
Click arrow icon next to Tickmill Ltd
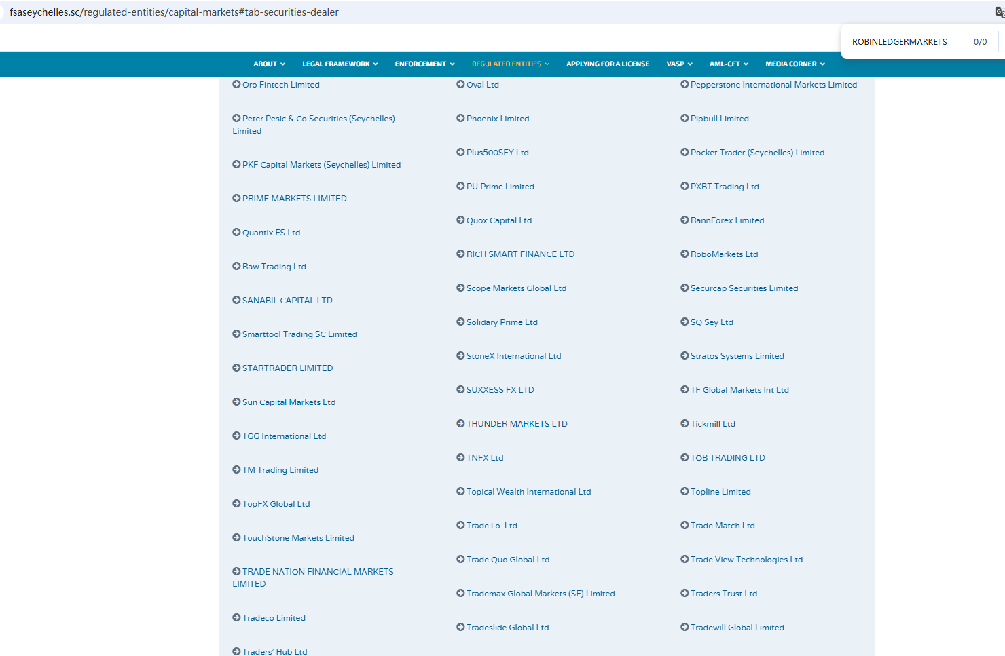click(x=684, y=424)
